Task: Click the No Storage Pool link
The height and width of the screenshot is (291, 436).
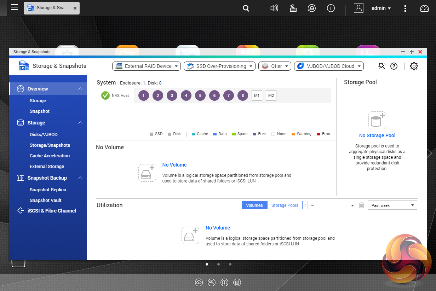Action: pyautogui.click(x=377, y=135)
